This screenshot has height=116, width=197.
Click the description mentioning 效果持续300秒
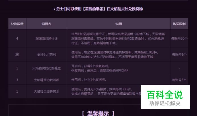pos(106,91)
